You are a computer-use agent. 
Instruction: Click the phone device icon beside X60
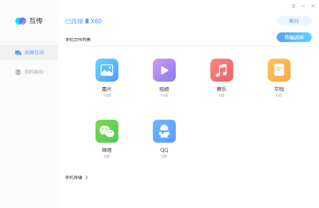click(87, 21)
